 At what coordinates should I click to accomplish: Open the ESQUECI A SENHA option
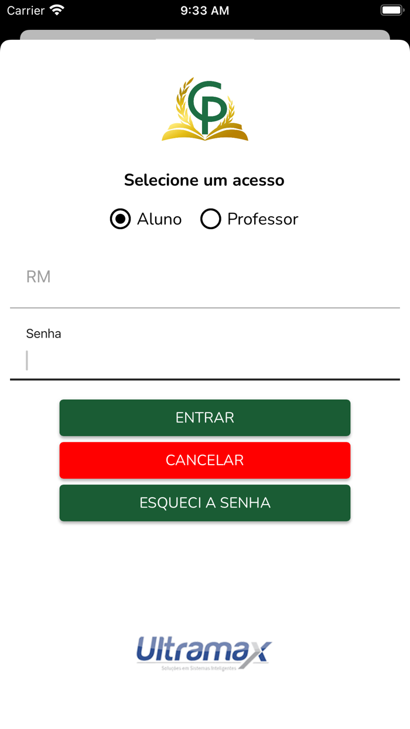pyautogui.click(x=205, y=503)
